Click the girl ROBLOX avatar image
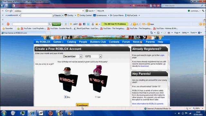The image size is (206, 116). 98,79
